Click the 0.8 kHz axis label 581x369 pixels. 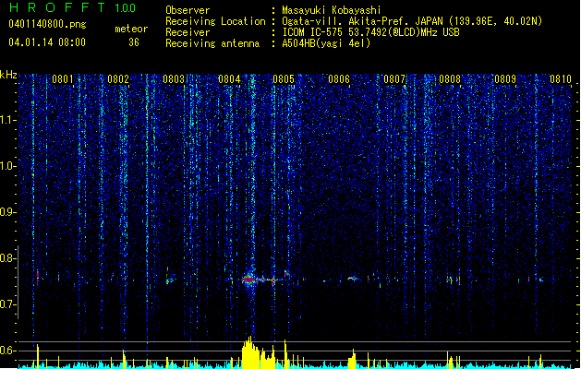tap(8, 258)
